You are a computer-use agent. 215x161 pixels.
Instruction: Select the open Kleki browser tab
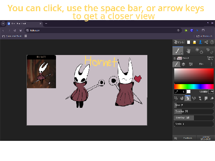[x=25, y=24]
